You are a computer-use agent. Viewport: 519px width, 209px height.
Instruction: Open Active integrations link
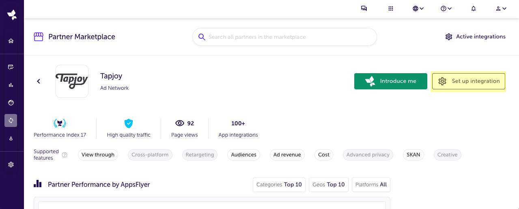475,37
